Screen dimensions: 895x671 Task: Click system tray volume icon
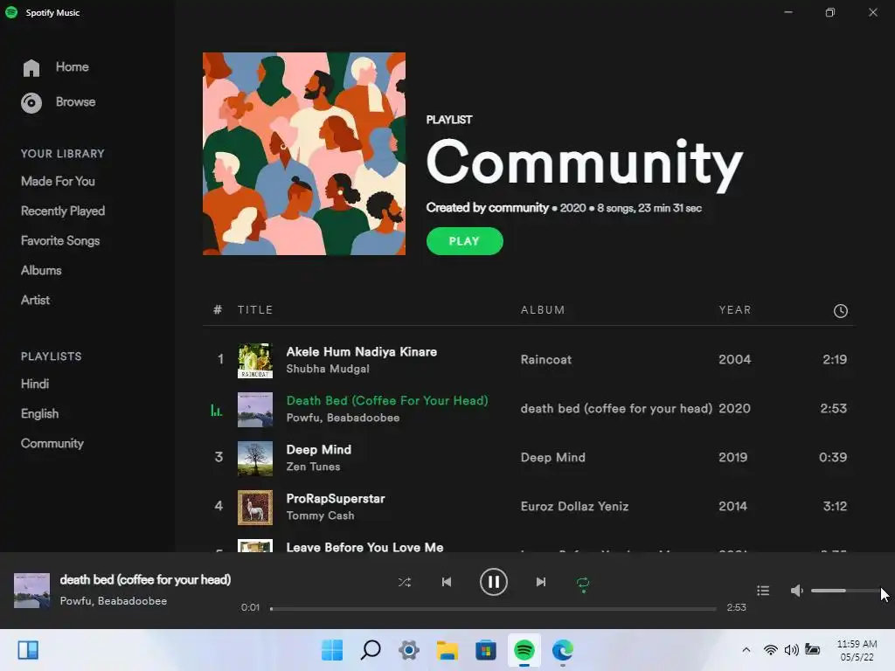[792, 650]
